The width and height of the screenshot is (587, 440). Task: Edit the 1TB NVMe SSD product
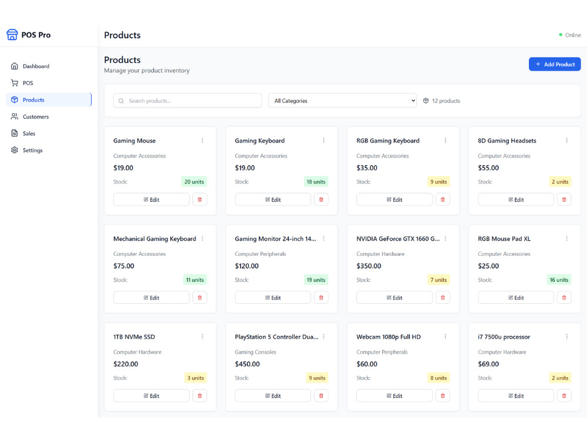click(x=151, y=395)
